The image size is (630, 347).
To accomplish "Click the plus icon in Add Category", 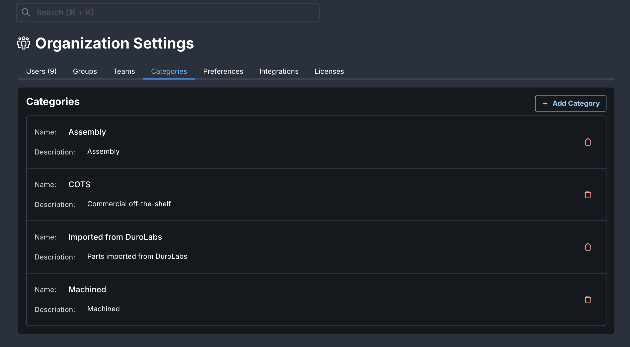I will (545, 103).
